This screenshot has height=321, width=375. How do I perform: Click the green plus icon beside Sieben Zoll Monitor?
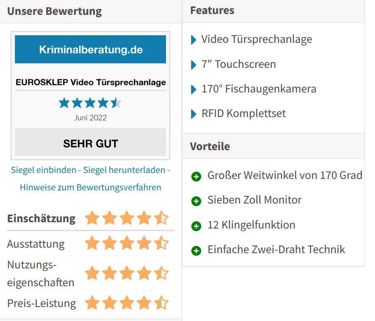[196, 201]
